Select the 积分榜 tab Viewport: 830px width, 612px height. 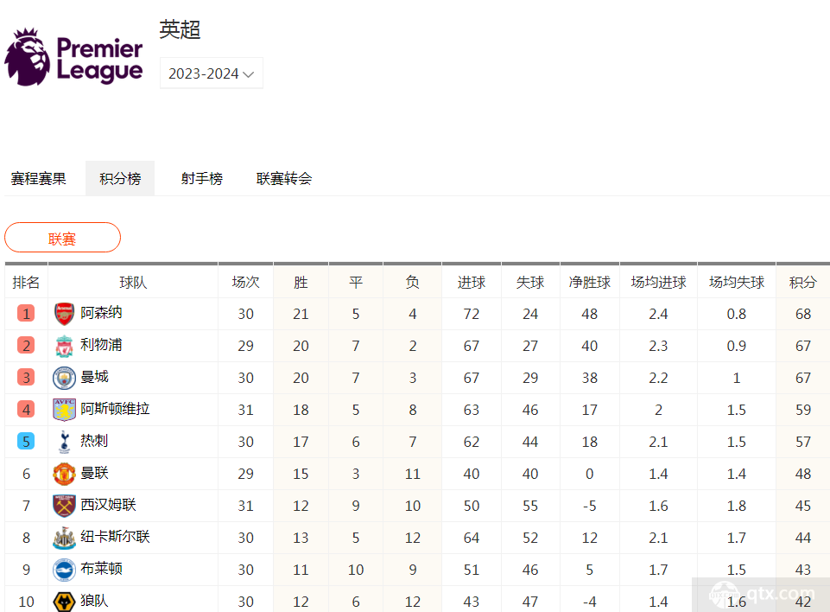click(x=120, y=179)
